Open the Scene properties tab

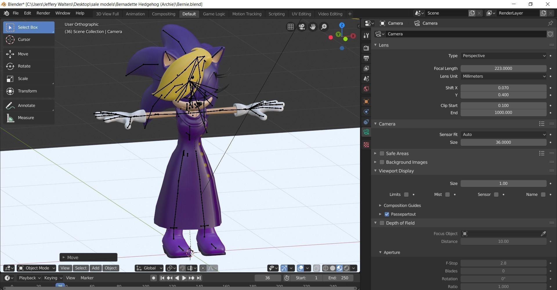pos(366,79)
